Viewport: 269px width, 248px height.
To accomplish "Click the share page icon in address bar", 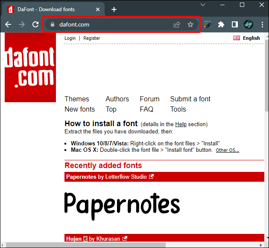I will [x=177, y=25].
